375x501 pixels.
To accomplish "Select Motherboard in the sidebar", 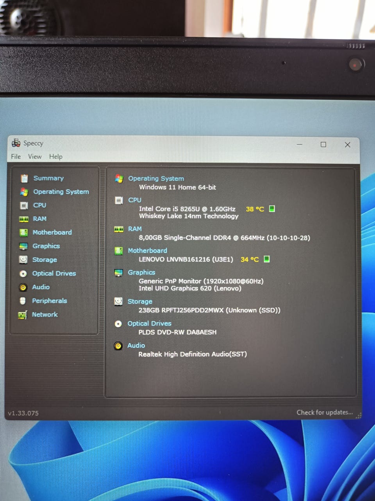I will point(52,232).
